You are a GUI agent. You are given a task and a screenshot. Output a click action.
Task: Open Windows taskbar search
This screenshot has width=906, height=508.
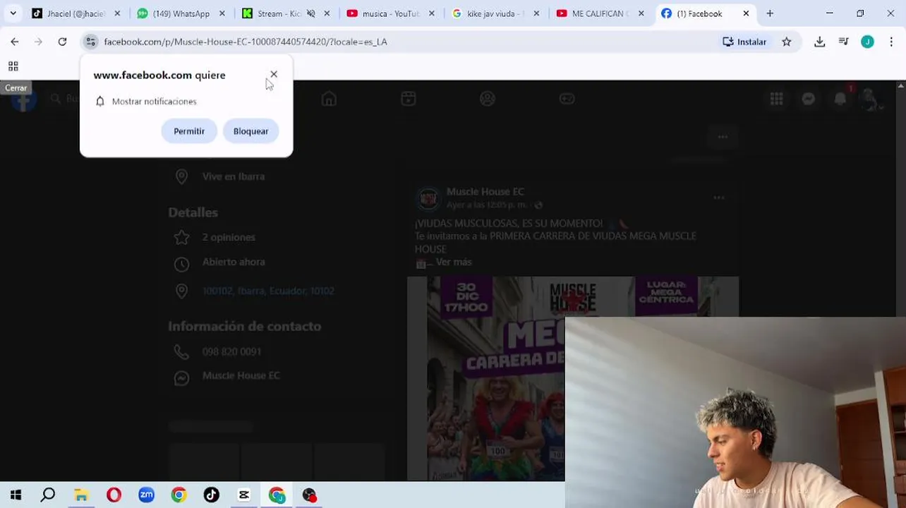[48, 495]
